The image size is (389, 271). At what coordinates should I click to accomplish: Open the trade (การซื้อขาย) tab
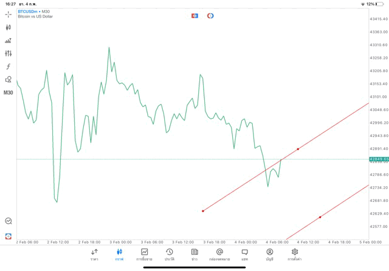(x=144, y=254)
